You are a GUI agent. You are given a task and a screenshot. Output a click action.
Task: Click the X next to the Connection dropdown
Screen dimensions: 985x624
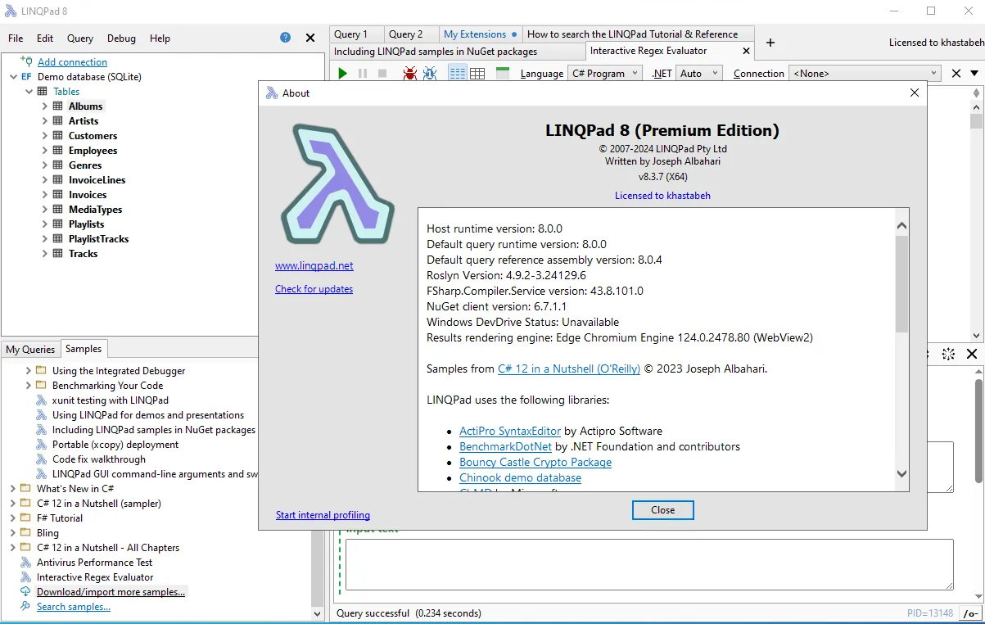tap(956, 74)
